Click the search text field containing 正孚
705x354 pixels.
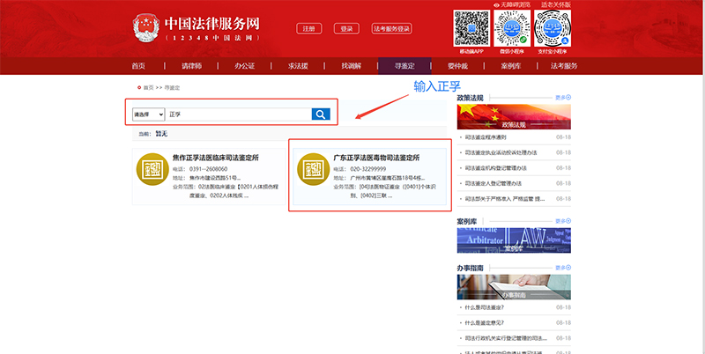pos(238,114)
